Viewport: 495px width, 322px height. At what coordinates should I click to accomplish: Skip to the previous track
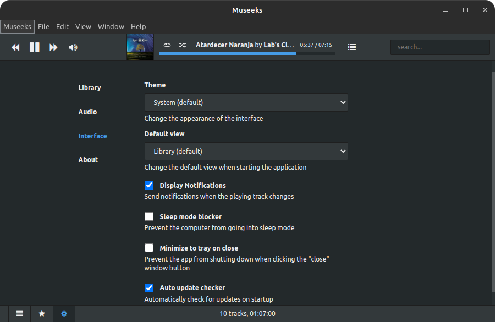tap(16, 47)
